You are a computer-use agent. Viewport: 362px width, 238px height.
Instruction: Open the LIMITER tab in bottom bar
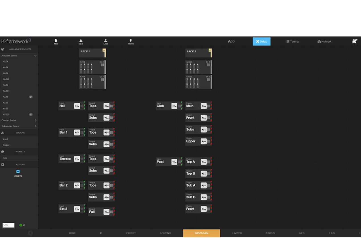point(237,233)
